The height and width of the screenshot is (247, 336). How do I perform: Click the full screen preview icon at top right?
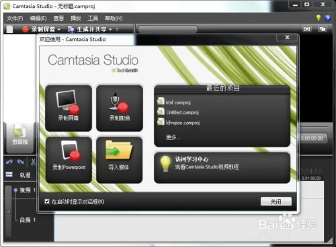[x=307, y=29]
